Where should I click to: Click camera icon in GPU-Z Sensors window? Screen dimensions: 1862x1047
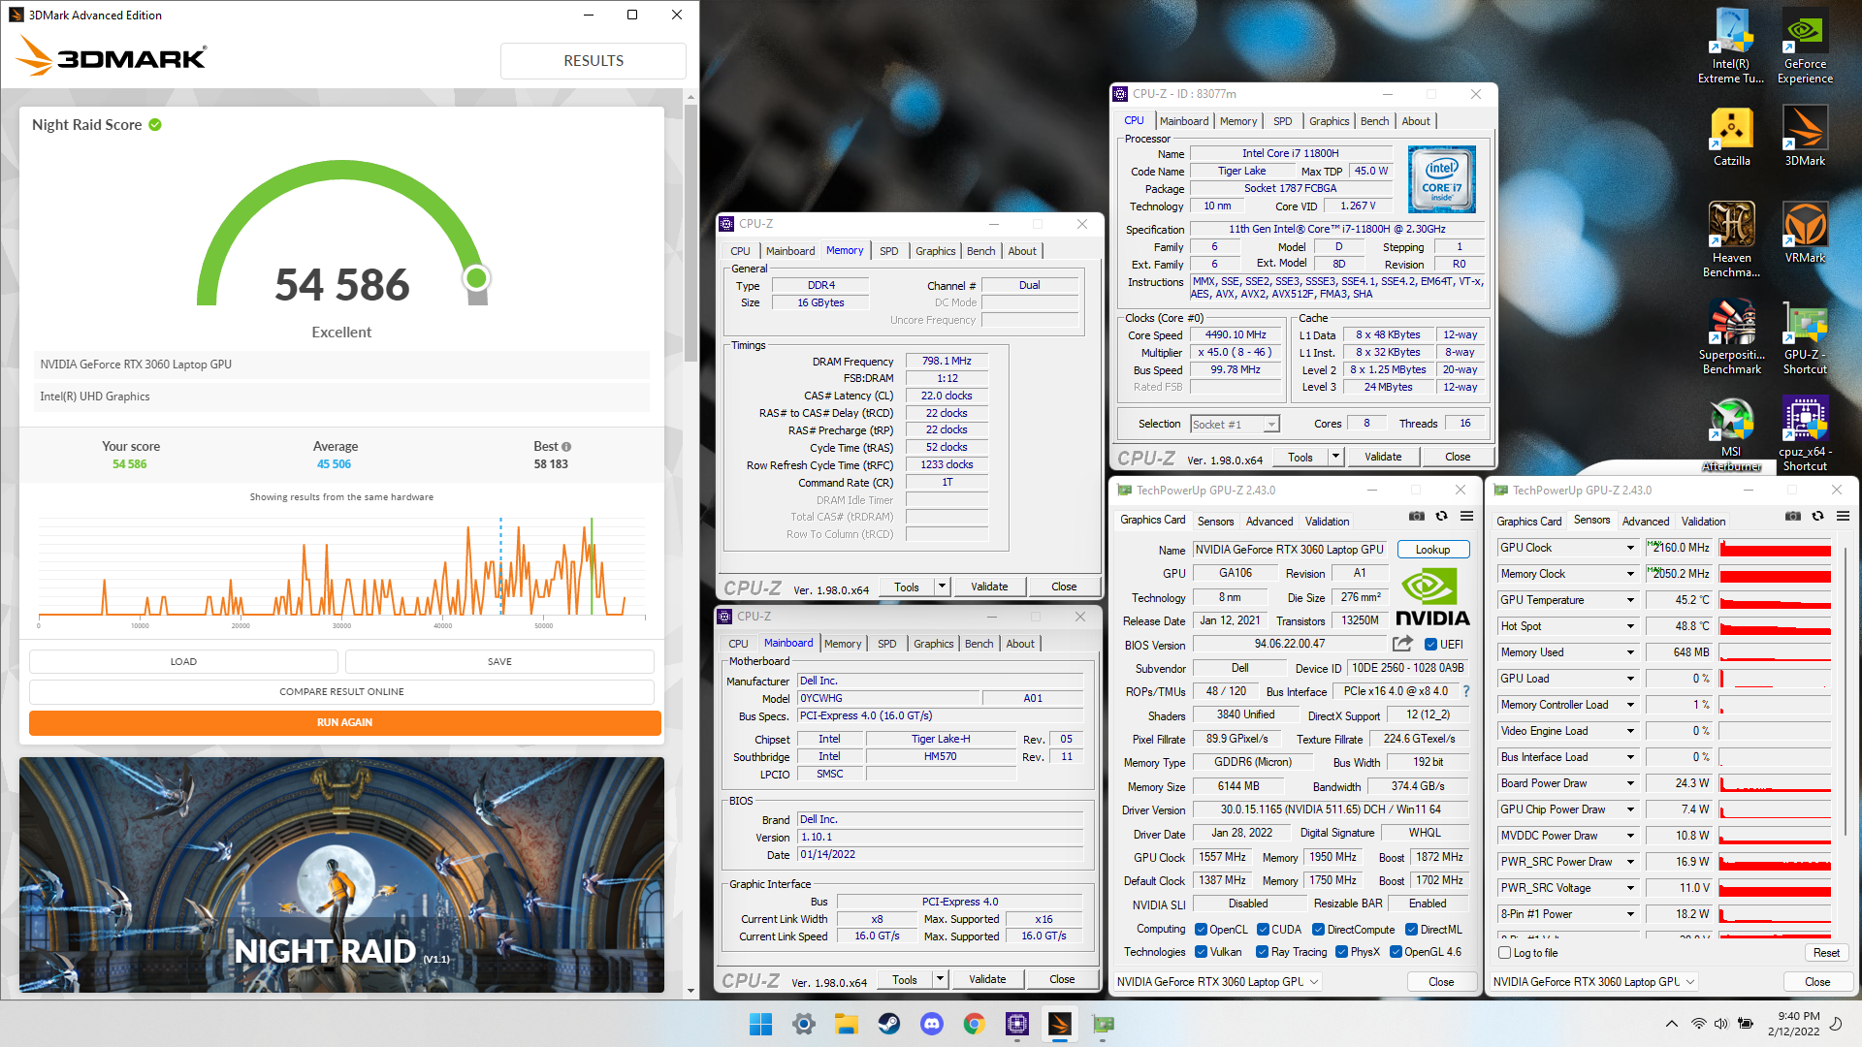[1793, 516]
